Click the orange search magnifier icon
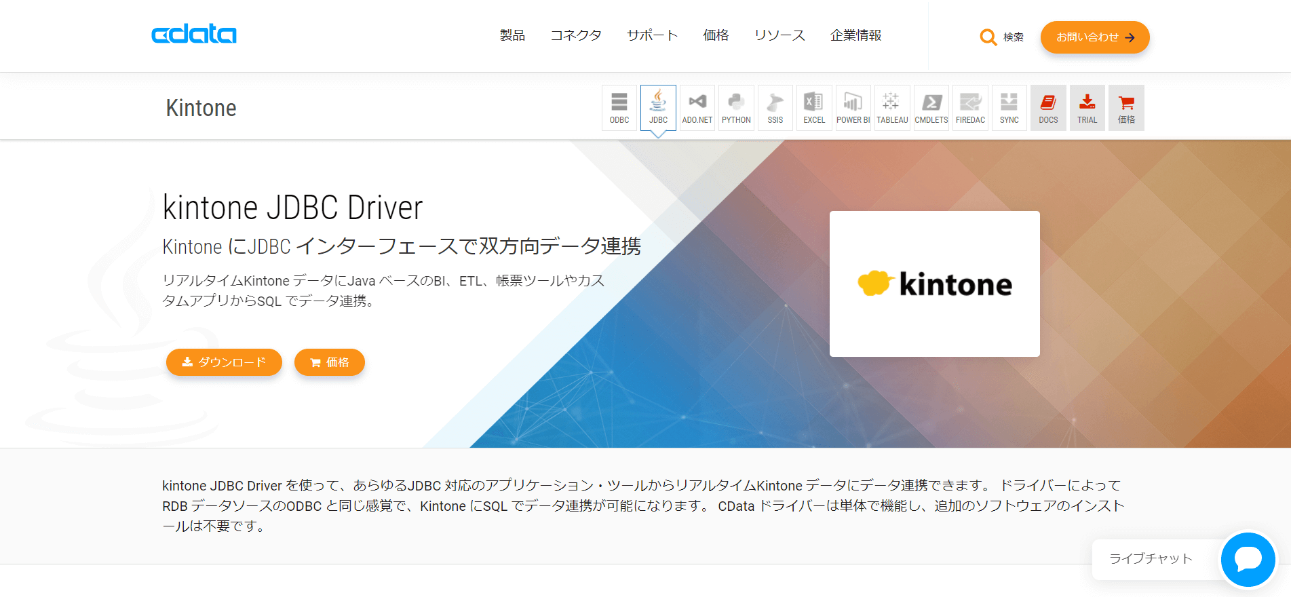The image size is (1291, 597). coord(988,37)
